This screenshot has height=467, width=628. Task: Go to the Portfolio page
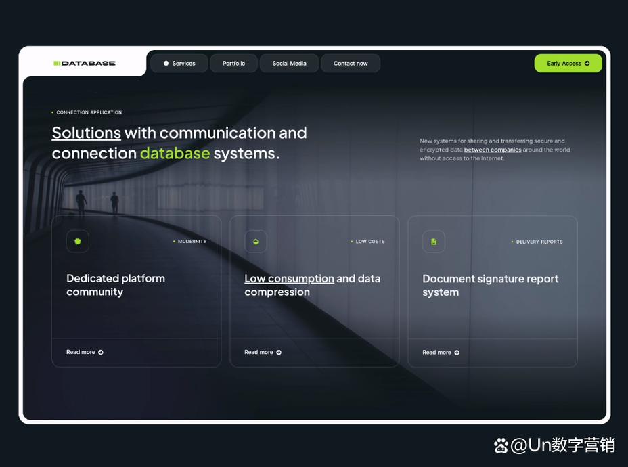[234, 63]
